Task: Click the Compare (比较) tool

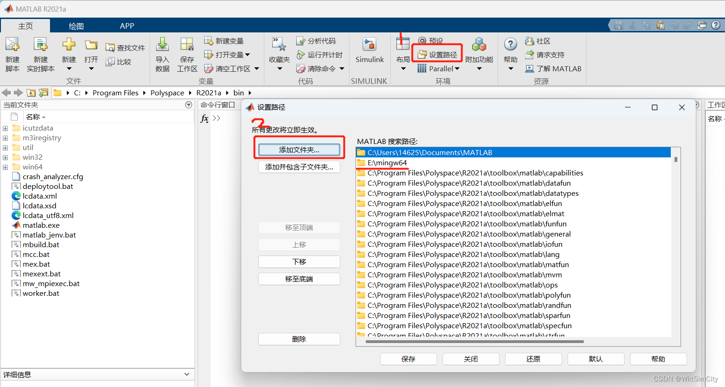Action: click(119, 62)
